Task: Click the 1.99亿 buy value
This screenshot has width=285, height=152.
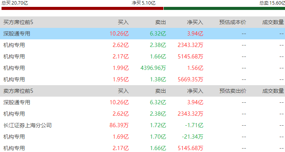Action: 121,68
